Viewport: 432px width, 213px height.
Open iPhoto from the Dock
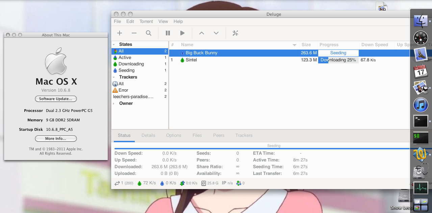421,88
